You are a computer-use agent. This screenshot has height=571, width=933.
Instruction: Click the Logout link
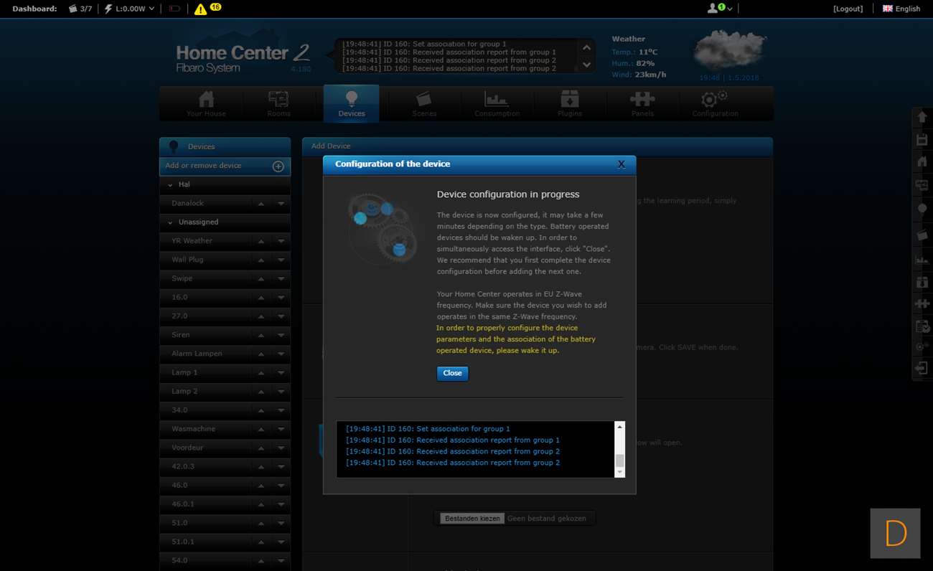[x=848, y=9]
